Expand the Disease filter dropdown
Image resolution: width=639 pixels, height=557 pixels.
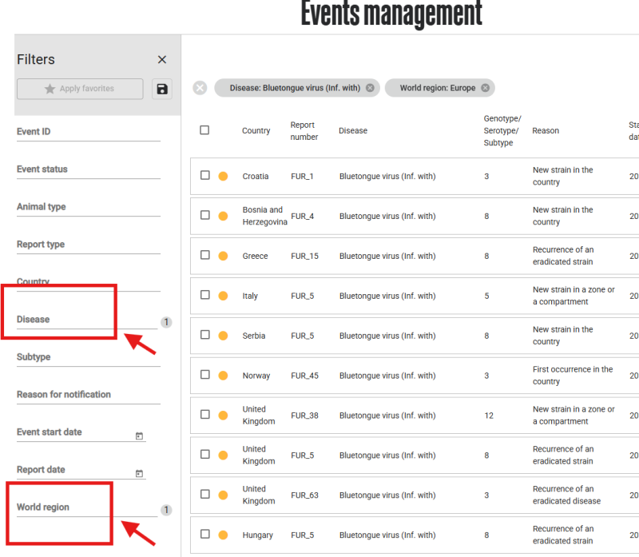(86, 320)
